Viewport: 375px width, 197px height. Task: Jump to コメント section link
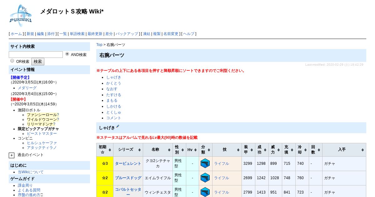click(x=114, y=118)
